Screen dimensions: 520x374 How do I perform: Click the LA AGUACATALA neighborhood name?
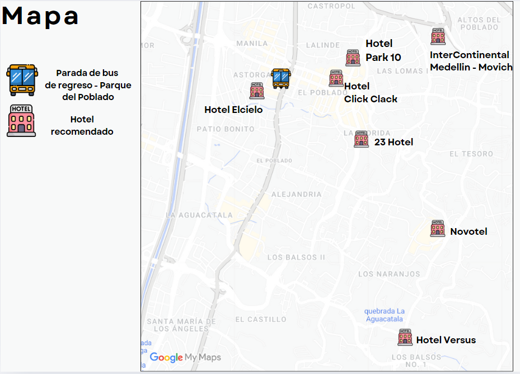(x=199, y=215)
